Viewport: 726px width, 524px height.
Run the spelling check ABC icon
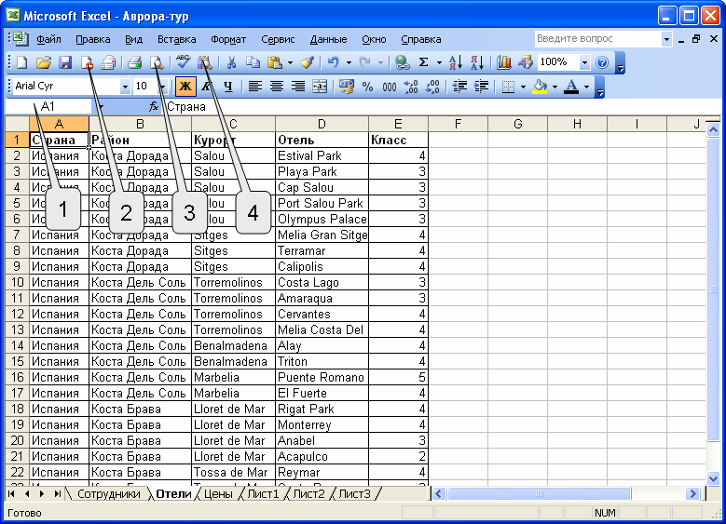(x=184, y=62)
